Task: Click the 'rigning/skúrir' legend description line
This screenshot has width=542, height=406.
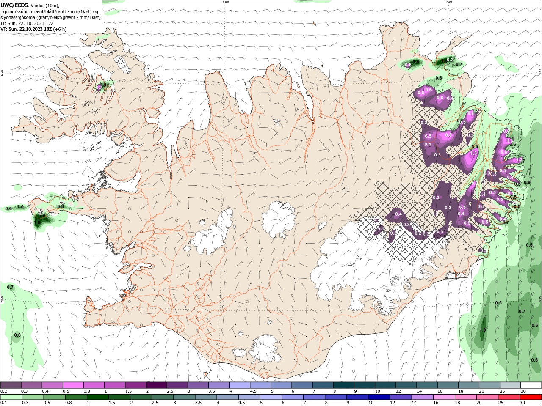Action: pos(50,11)
